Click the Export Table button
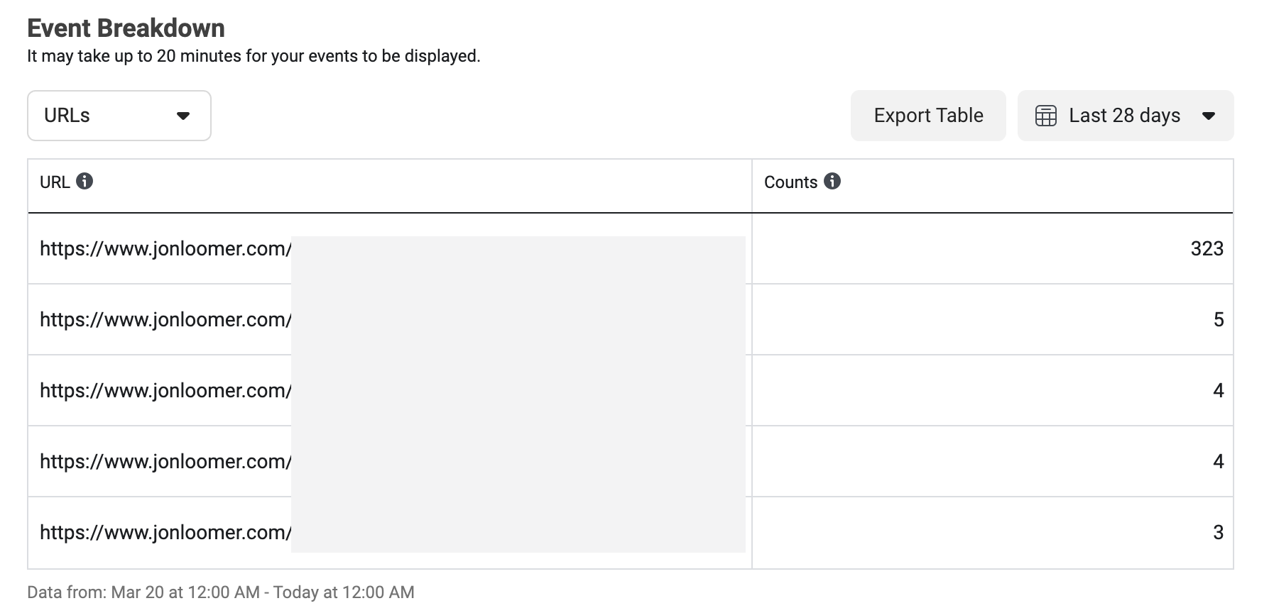 928,116
